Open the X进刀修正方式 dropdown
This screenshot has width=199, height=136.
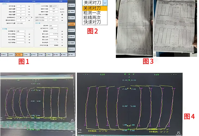[53, 28]
